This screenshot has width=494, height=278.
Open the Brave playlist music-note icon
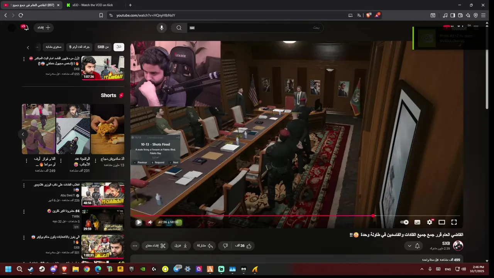point(445,15)
